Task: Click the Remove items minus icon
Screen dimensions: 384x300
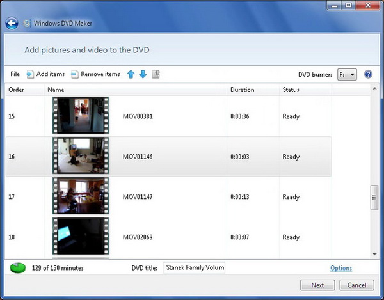Action: (74, 74)
